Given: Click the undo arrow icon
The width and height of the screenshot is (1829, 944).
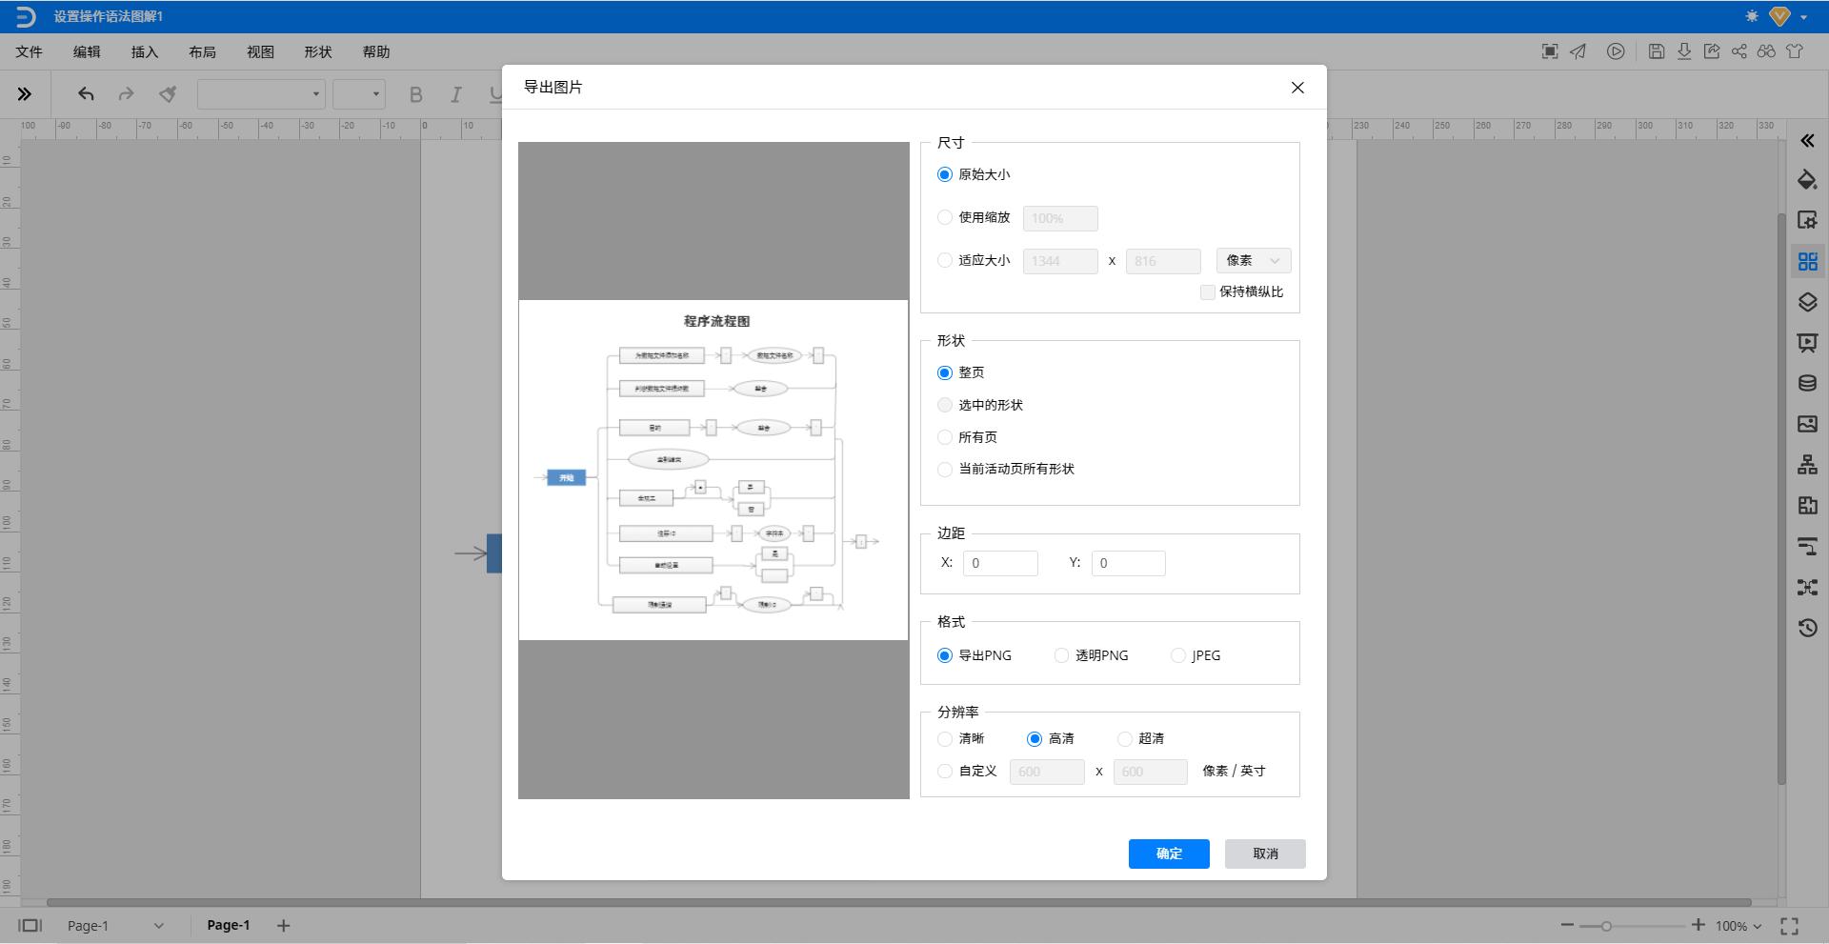Looking at the screenshot, I should click(85, 93).
